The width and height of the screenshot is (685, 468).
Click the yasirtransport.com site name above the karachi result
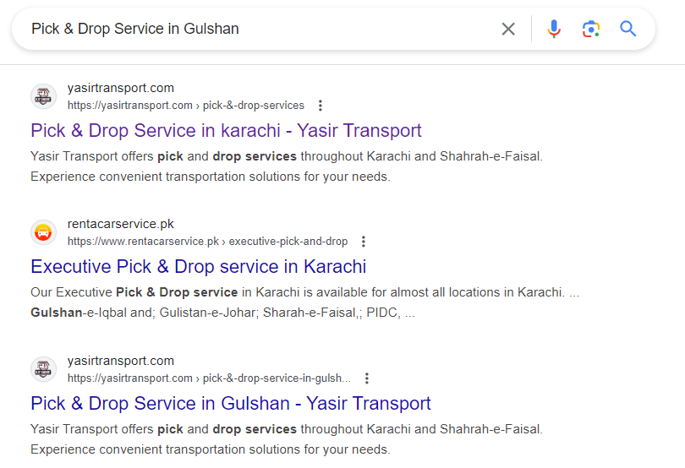pyautogui.click(x=121, y=88)
